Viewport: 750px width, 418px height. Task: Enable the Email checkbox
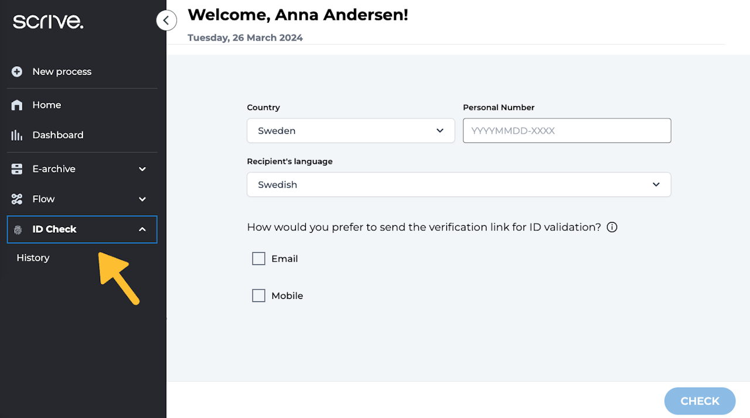(x=258, y=259)
